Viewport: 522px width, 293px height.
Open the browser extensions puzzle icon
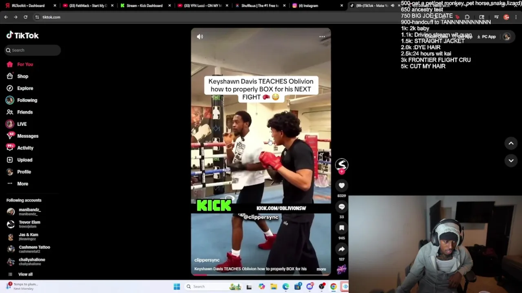pyautogui.click(x=467, y=17)
